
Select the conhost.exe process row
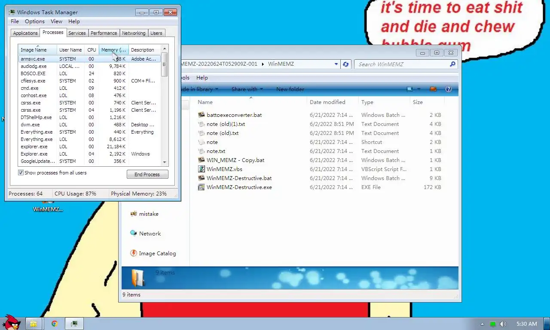click(x=89, y=95)
